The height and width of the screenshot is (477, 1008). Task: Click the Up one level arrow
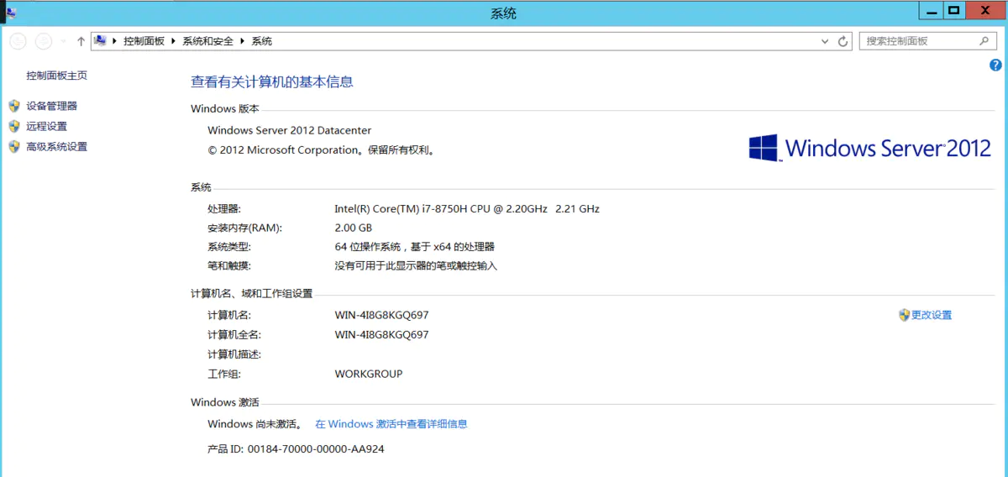[81, 40]
